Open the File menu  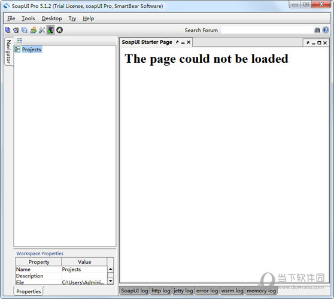point(11,19)
